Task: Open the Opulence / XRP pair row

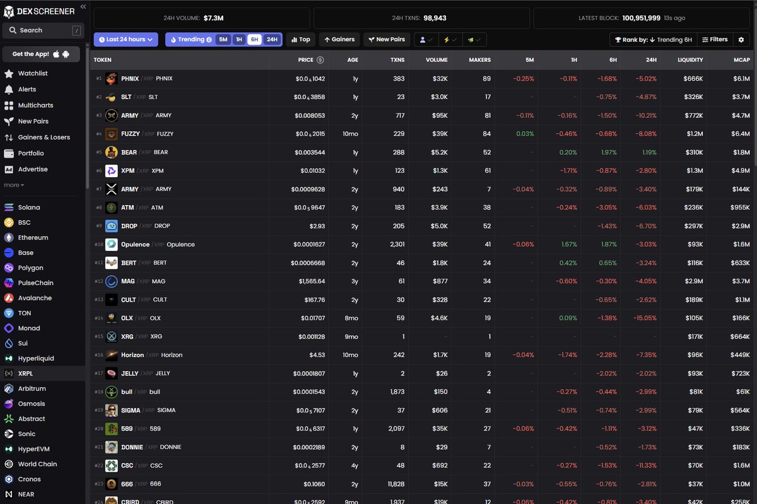Action: click(x=422, y=244)
